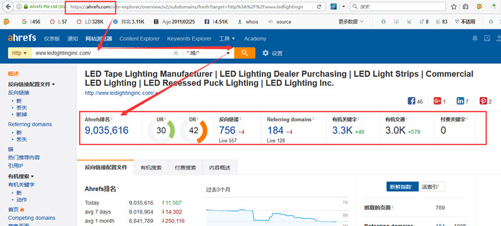Image resolution: width=501 pixels, height=226 pixels.
Task: Click the 184 referring domains count
Action: [x=276, y=130]
